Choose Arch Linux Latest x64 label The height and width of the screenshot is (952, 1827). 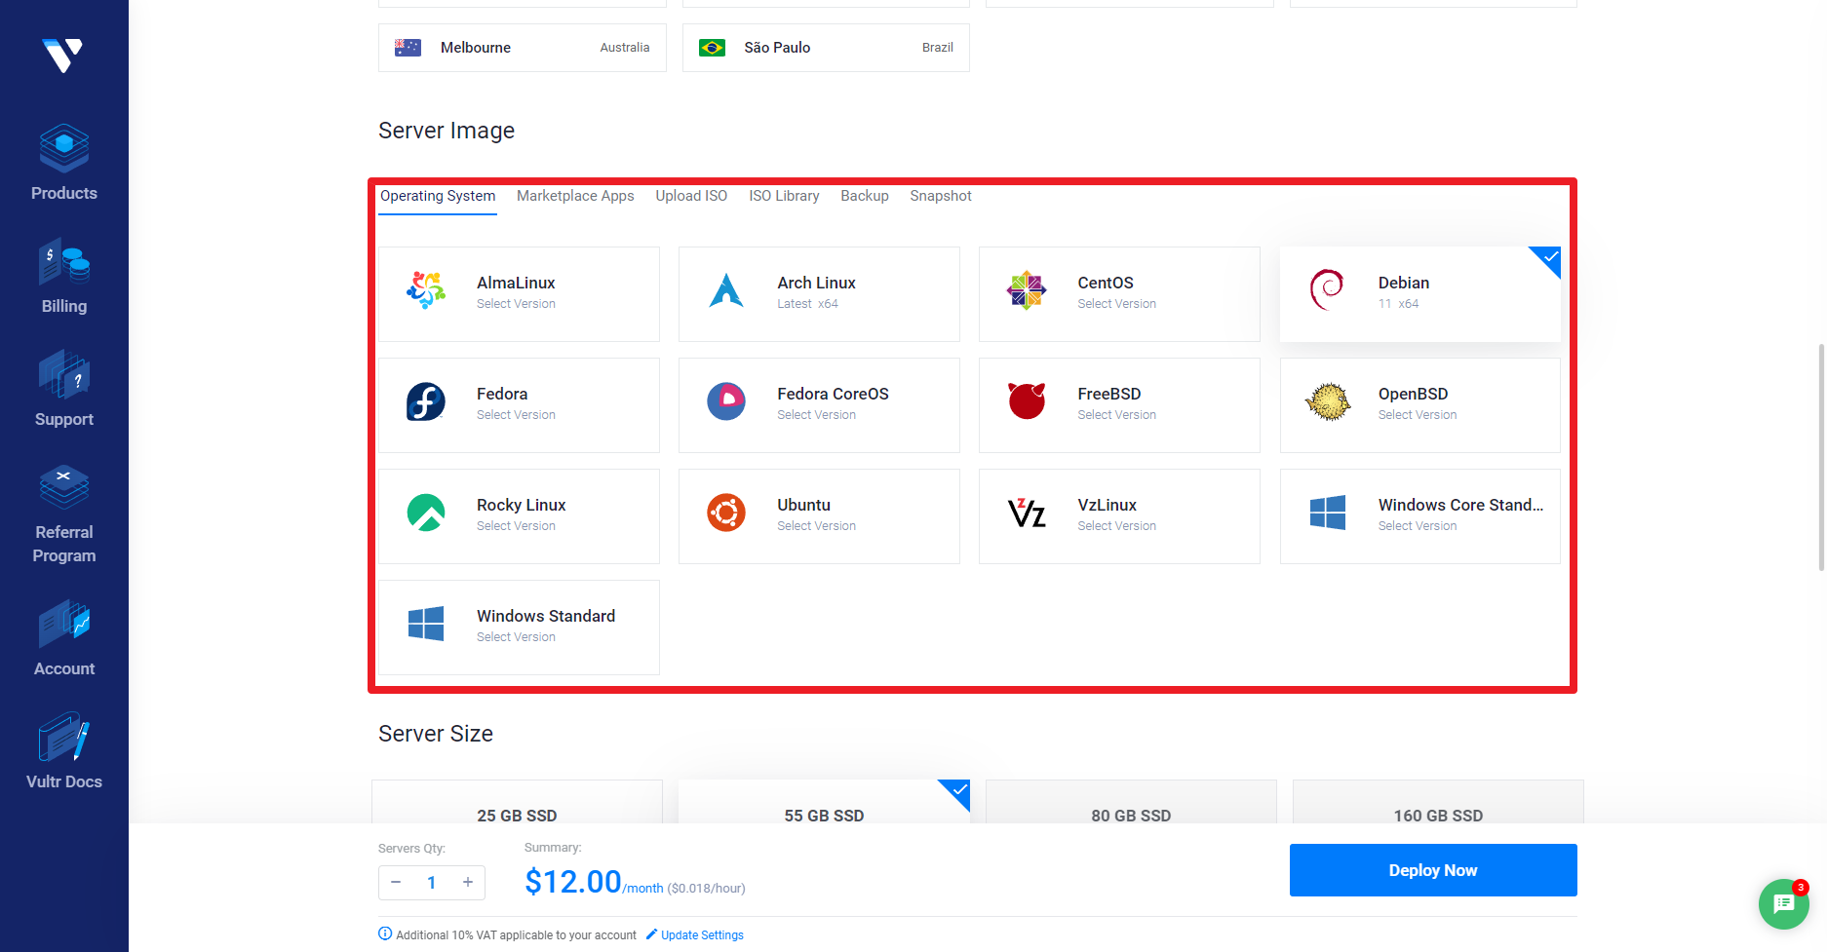(x=807, y=304)
